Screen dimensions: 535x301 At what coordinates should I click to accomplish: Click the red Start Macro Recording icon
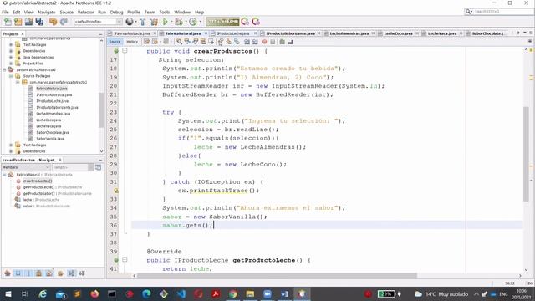264,42
